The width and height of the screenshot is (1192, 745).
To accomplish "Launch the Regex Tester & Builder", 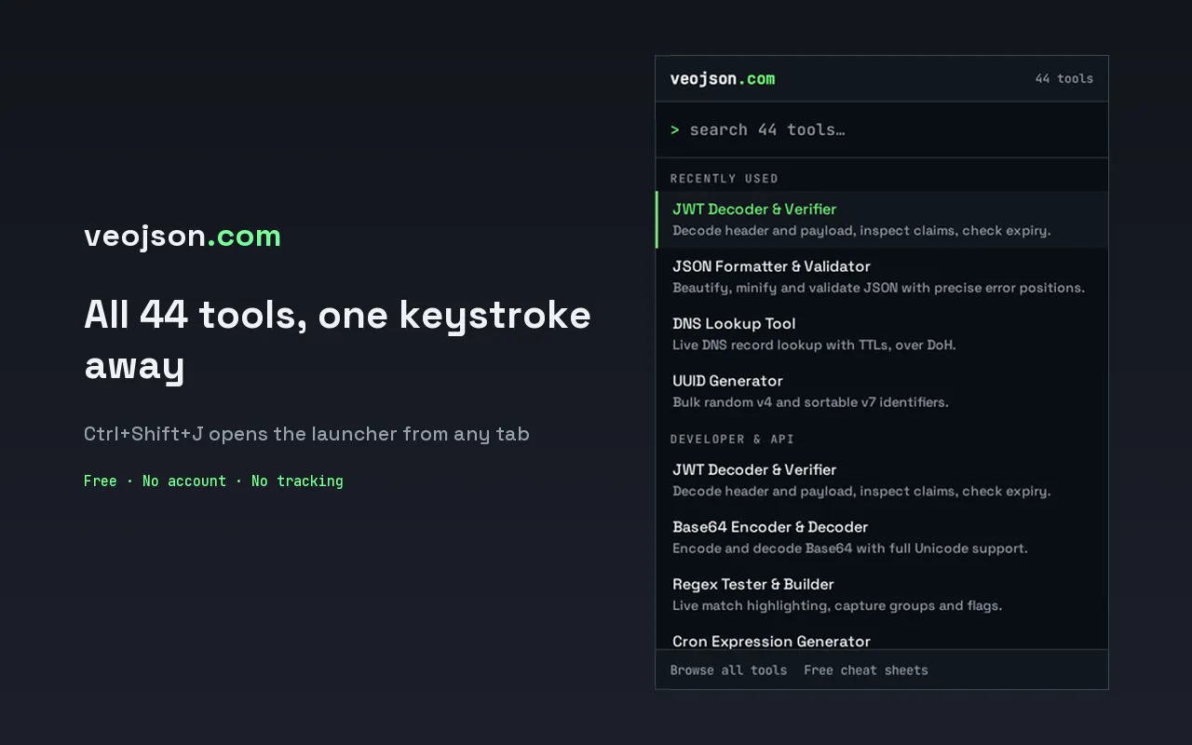I will (x=882, y=594).
